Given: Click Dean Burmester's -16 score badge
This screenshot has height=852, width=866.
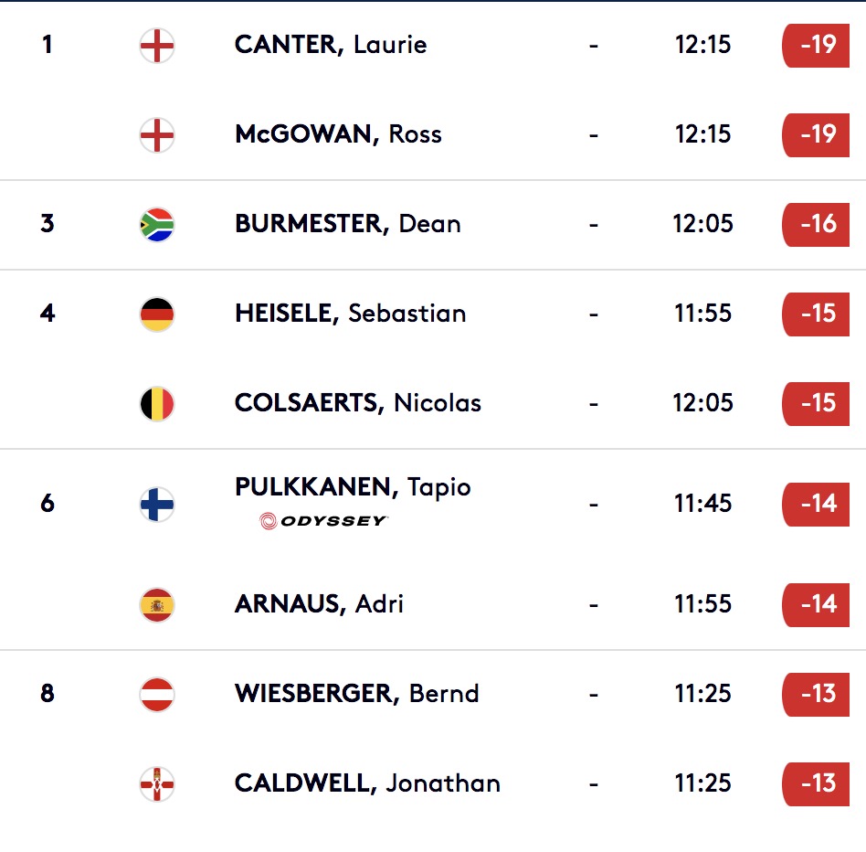Looking at the screenshot, I should [817, 224].
